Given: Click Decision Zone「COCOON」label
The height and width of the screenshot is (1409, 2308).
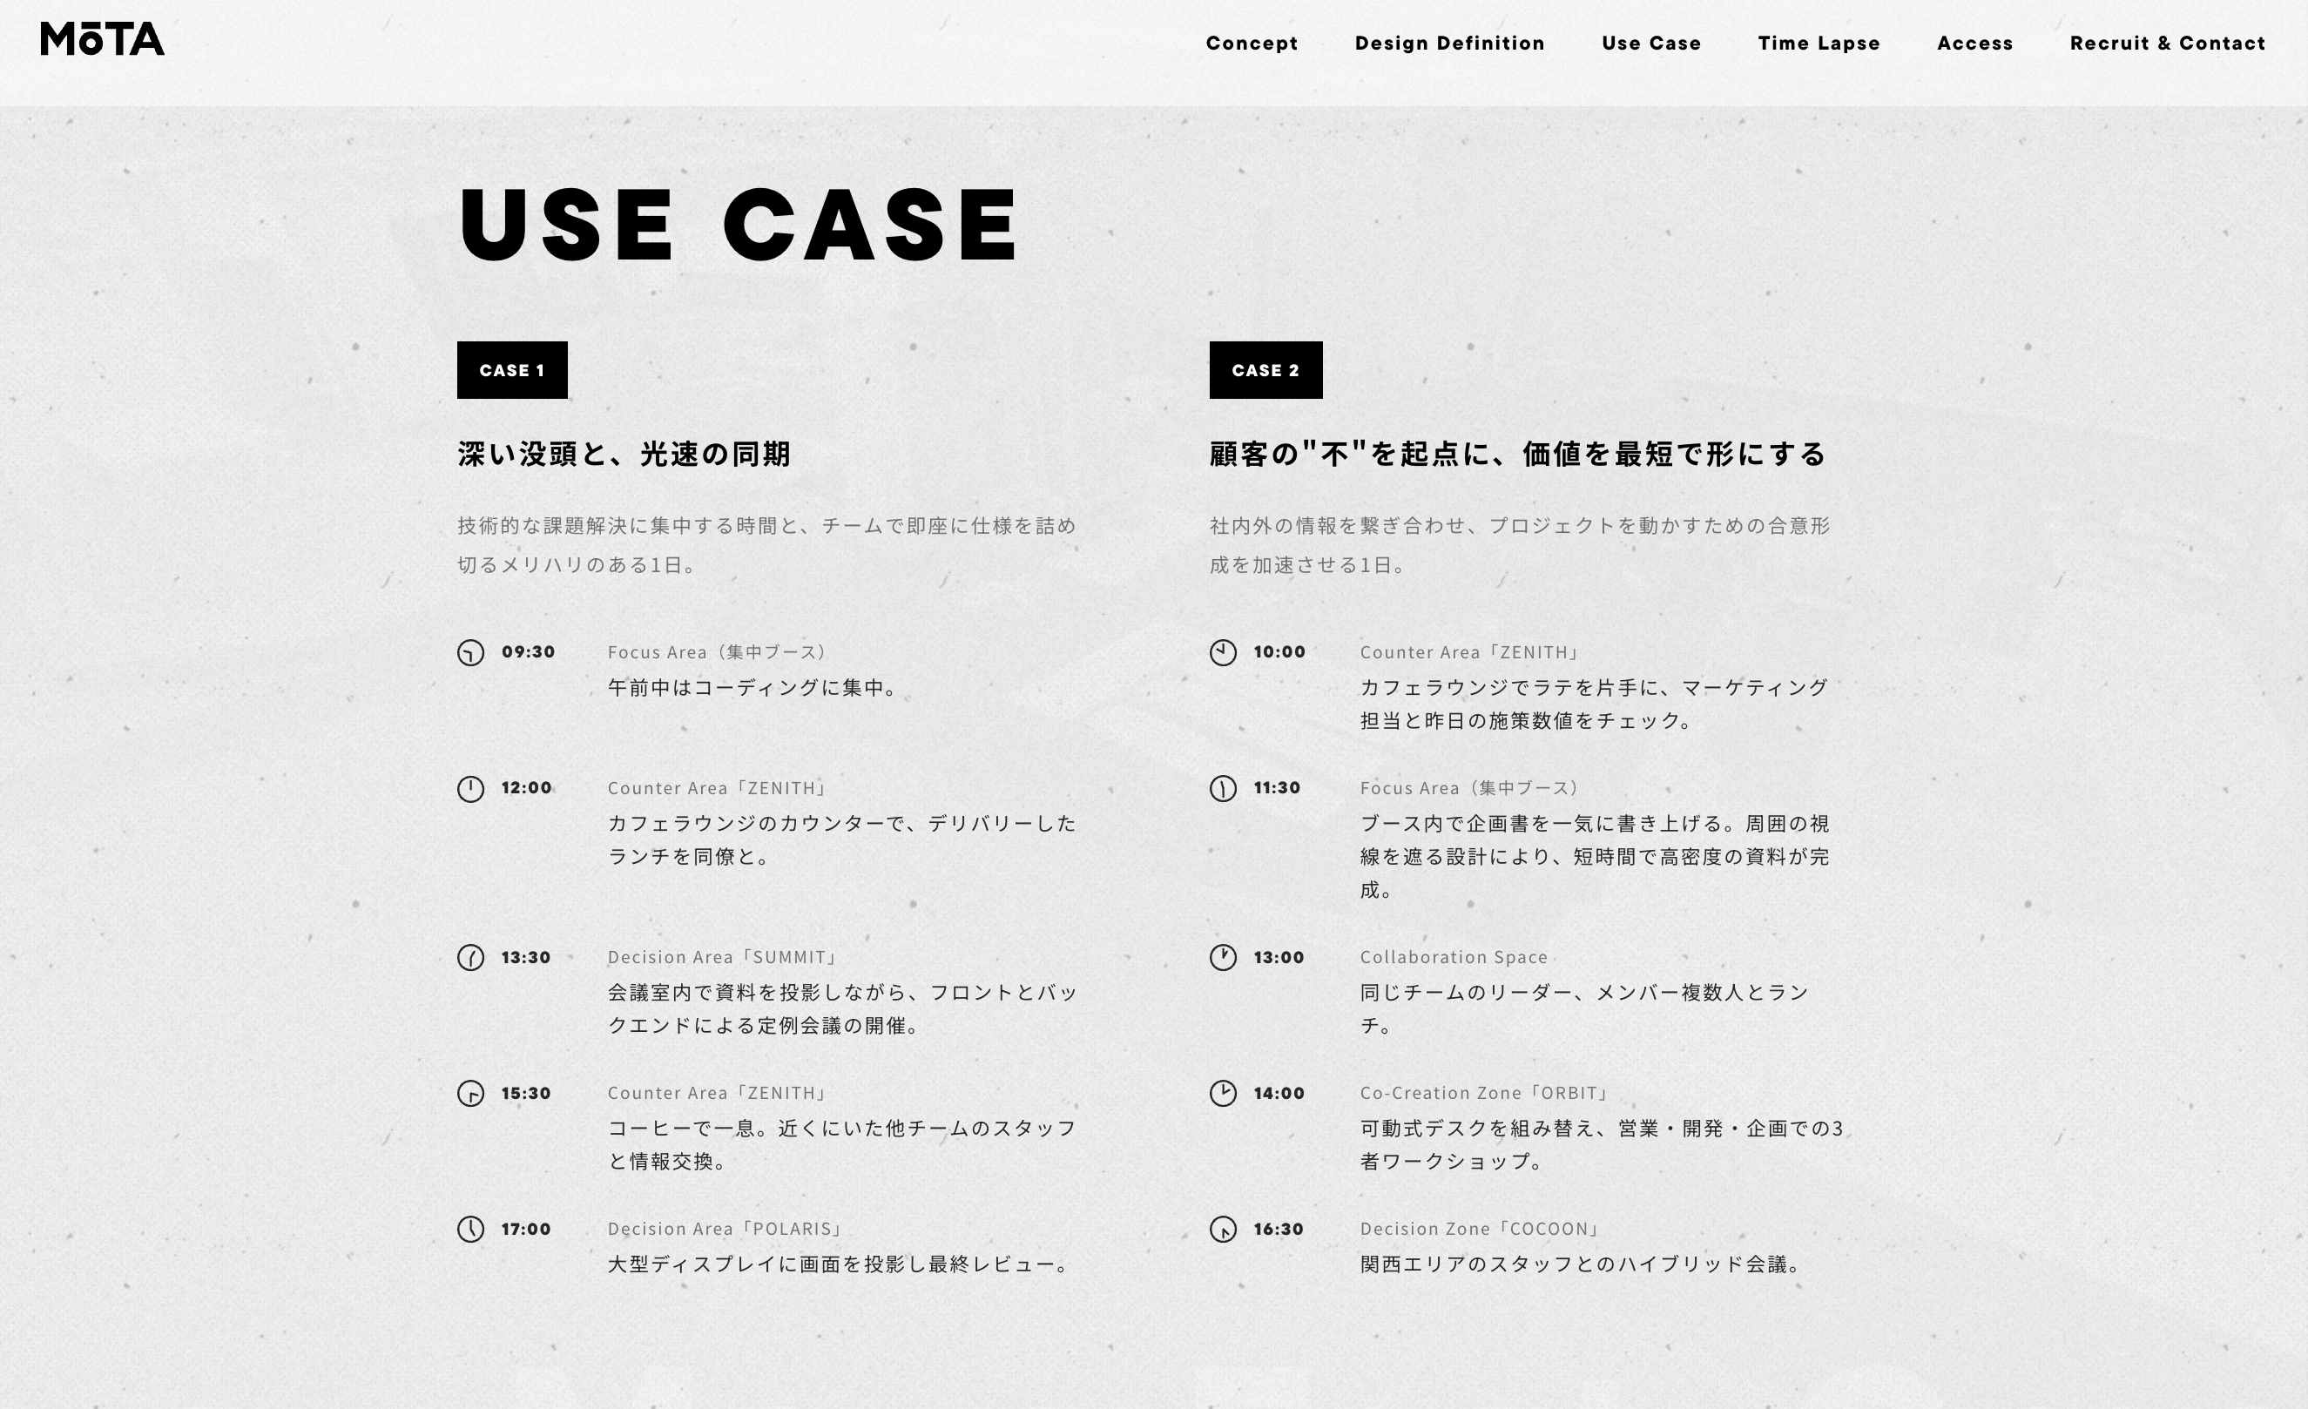Looking at the screenshot, I should click(x=1481, y=1229).
